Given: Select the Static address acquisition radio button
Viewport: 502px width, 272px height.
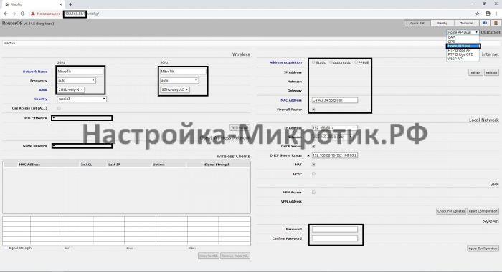Looking at the screenshot, I should click(314, 62).
